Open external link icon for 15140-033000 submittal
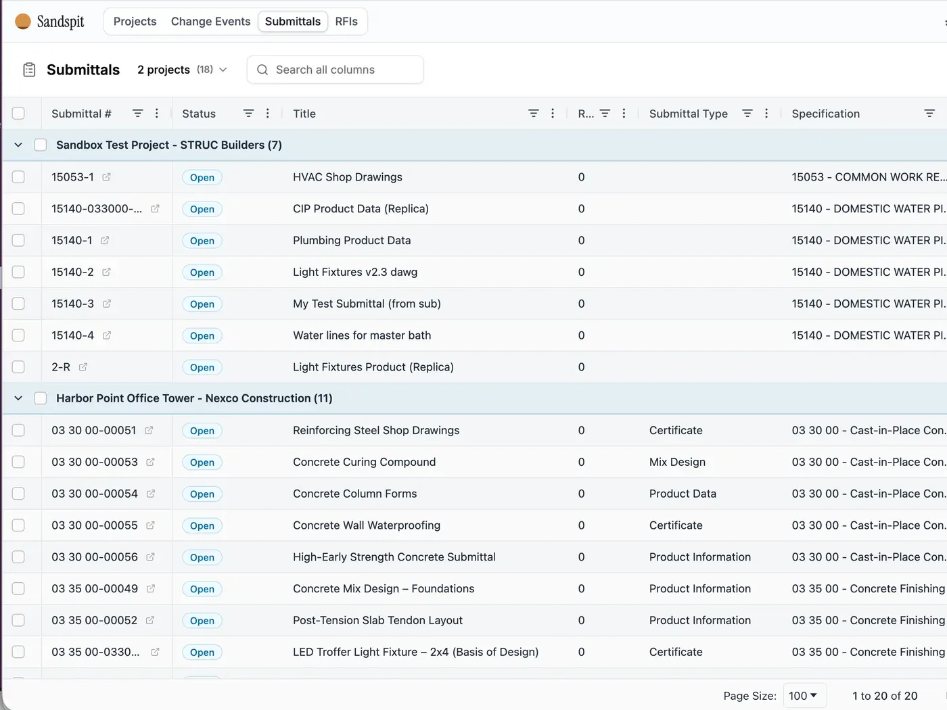947x710 pixels. coord(155,209)
